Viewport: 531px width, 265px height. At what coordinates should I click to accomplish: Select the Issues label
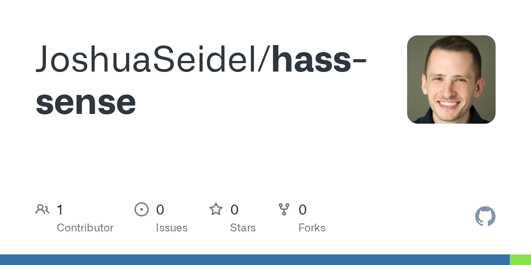(x=171, y=228)
